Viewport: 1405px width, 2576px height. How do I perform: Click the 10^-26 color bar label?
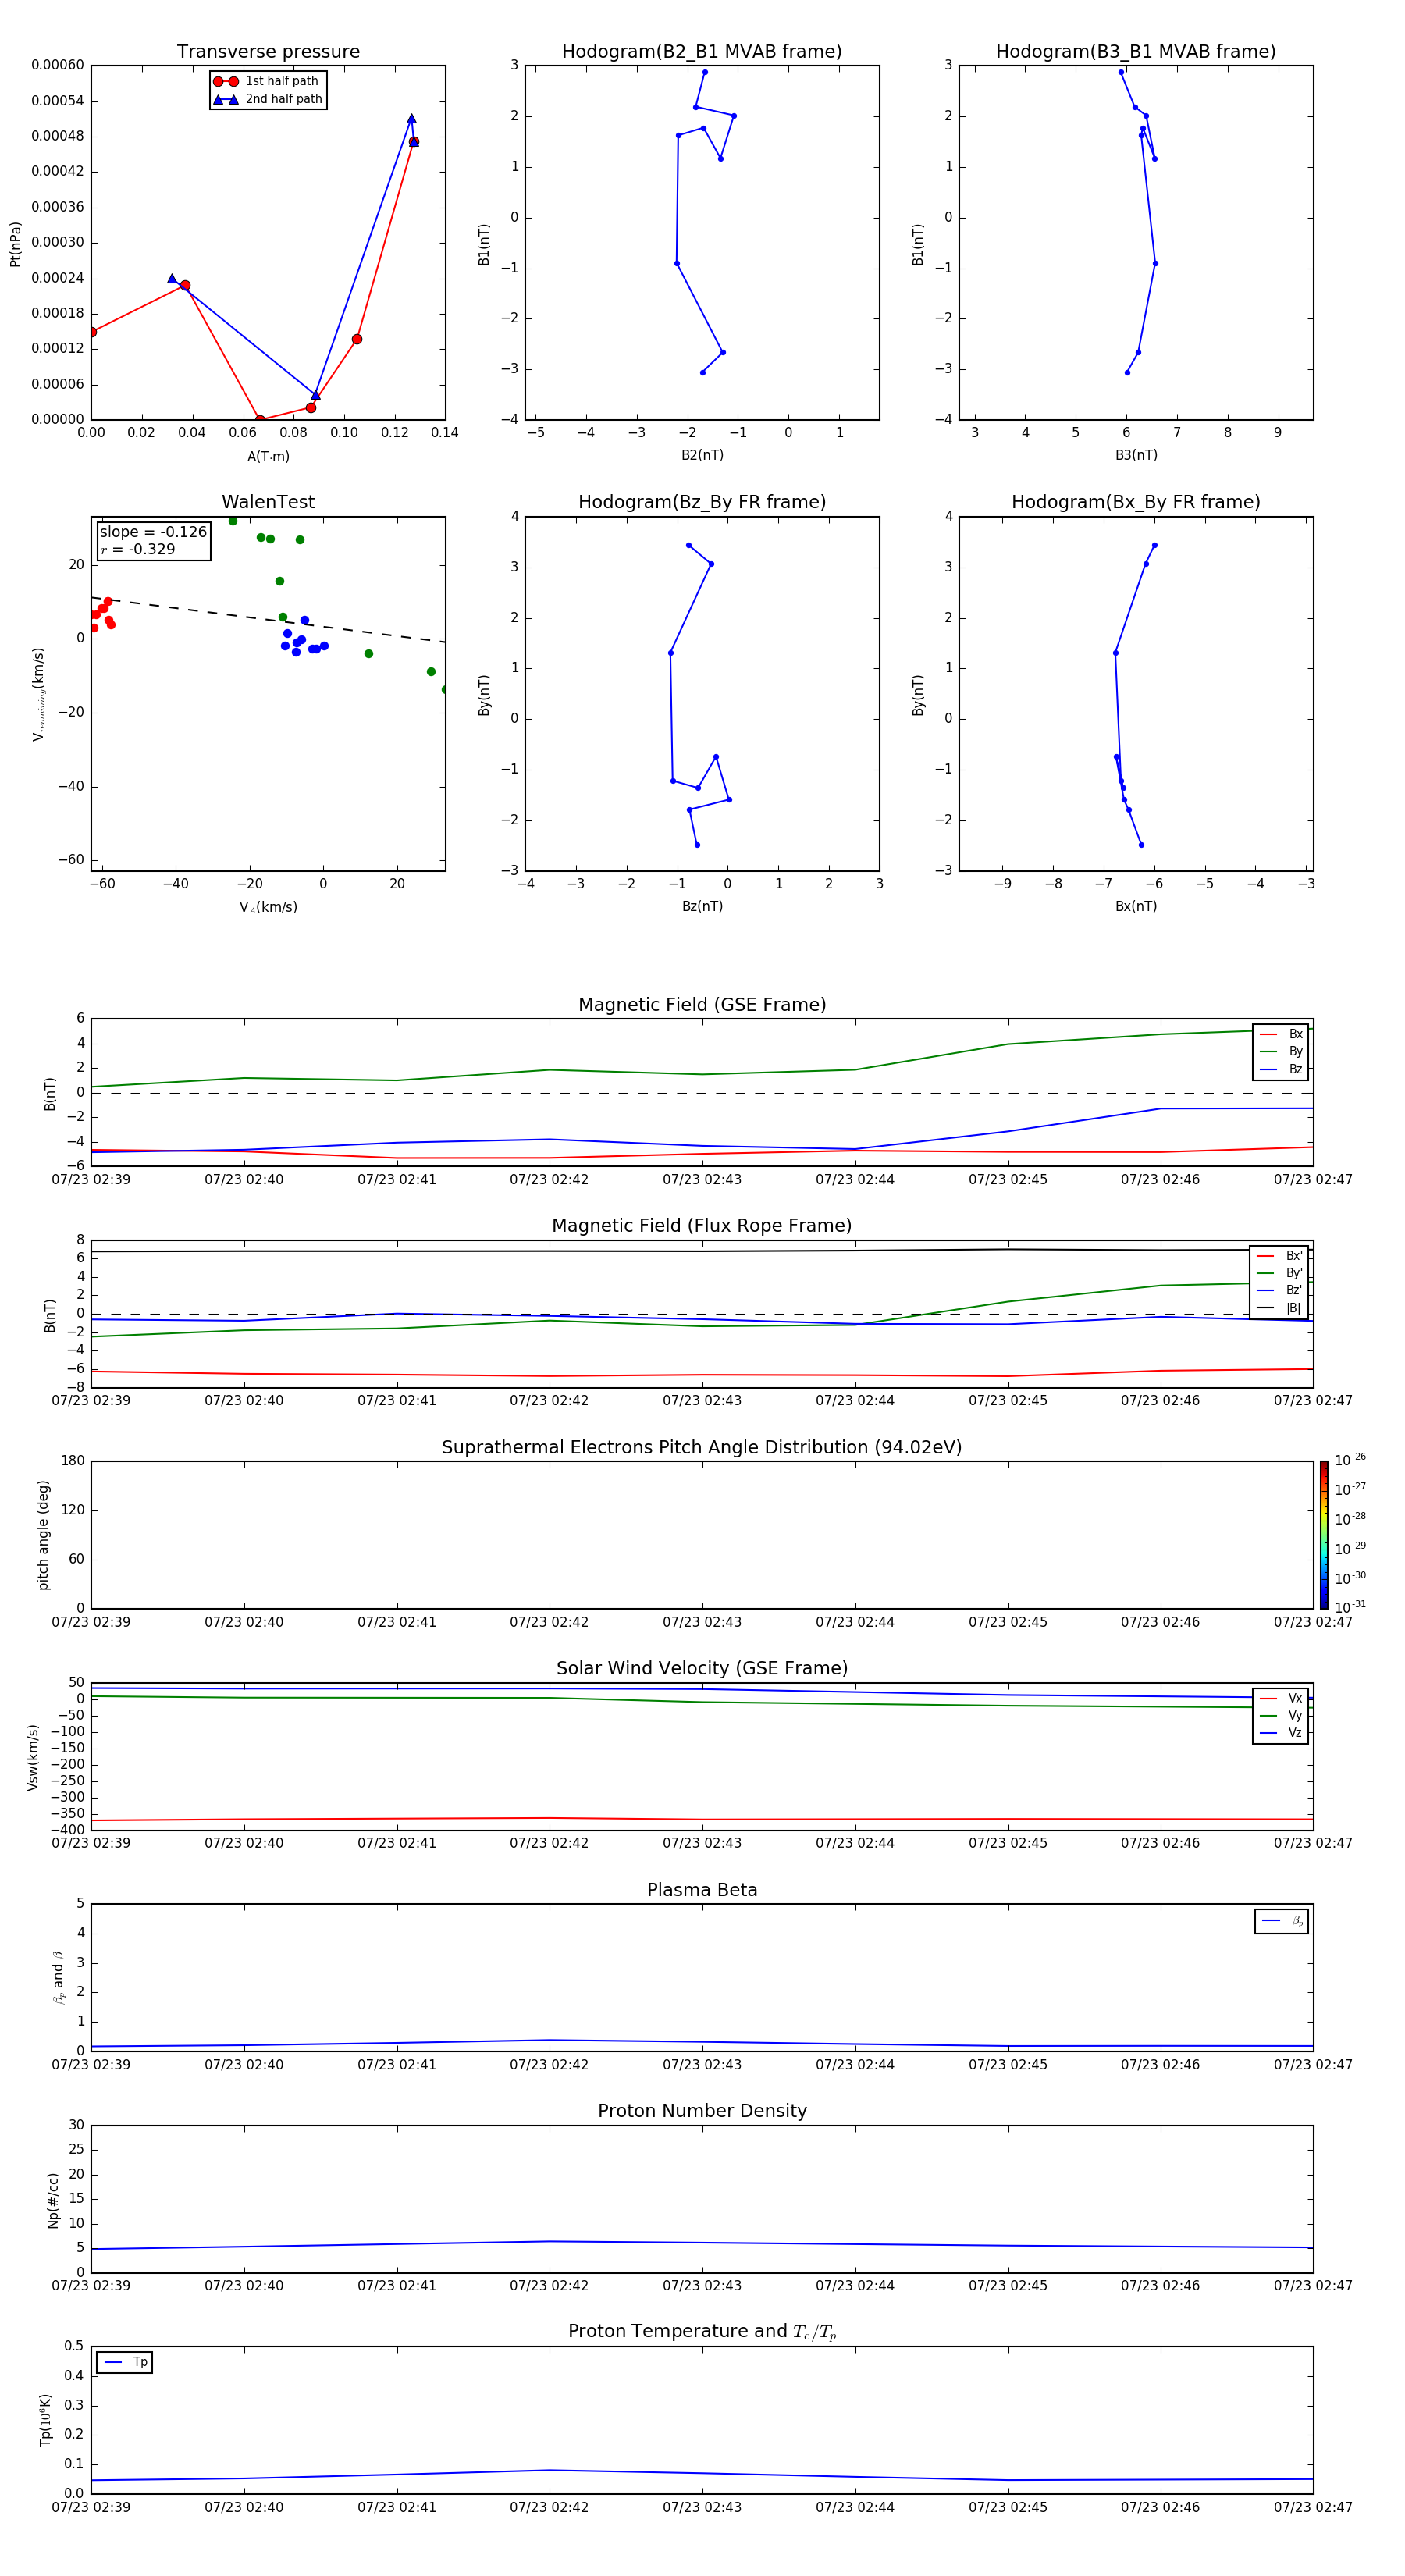pos(1350,1460)
